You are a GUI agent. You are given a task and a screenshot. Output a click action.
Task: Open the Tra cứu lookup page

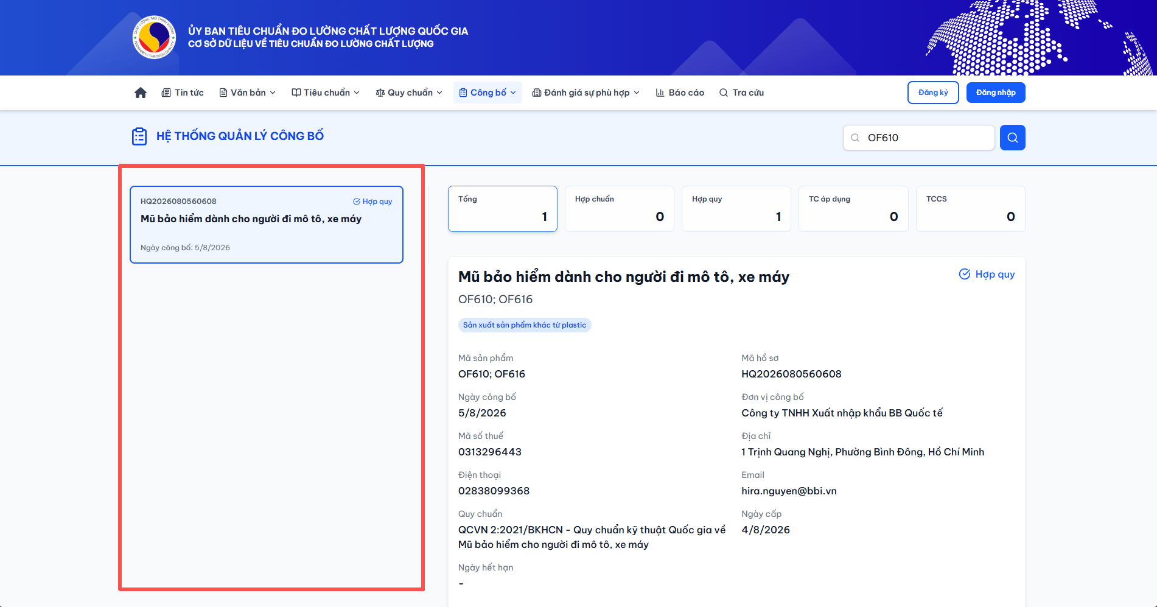[x=741, y=93]
